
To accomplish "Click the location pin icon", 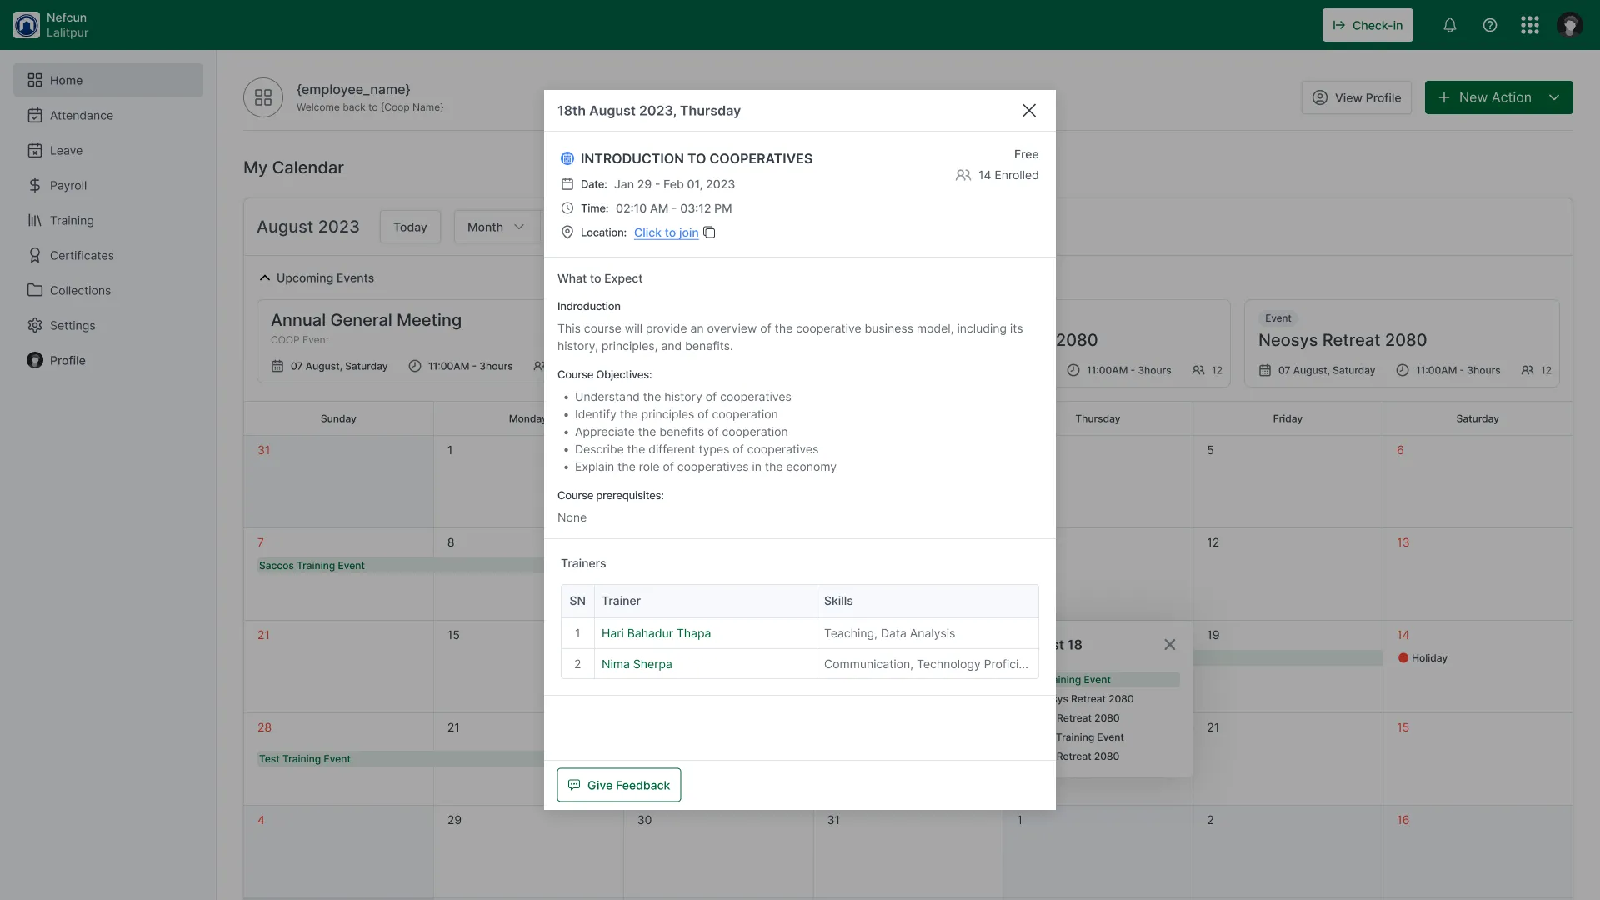I will (x=567, y=232).
